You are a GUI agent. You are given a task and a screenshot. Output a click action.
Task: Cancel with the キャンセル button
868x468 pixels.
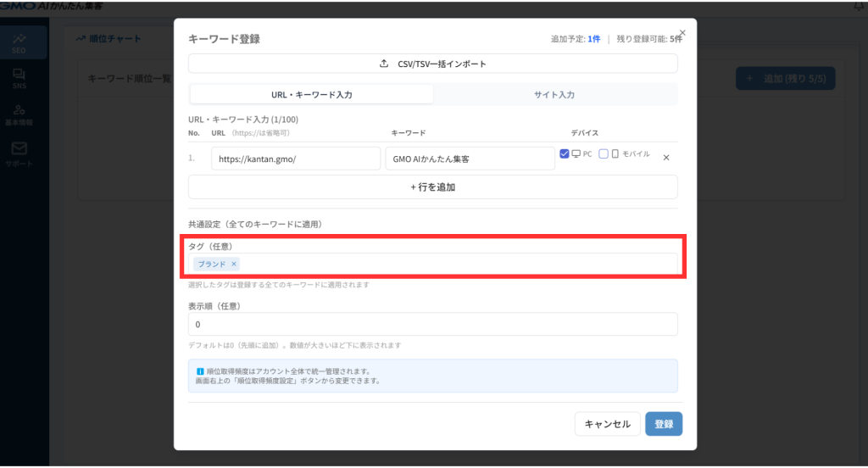click(x=607, y=424)
